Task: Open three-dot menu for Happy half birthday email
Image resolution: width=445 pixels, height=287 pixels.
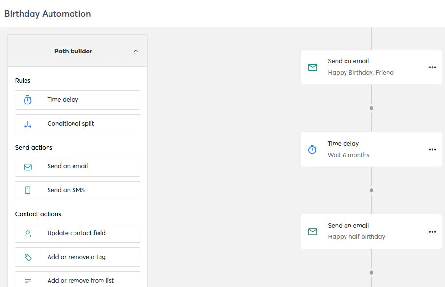Action: (x=432, y=232)
